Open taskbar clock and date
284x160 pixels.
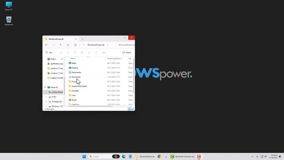[x=273, y=156]
